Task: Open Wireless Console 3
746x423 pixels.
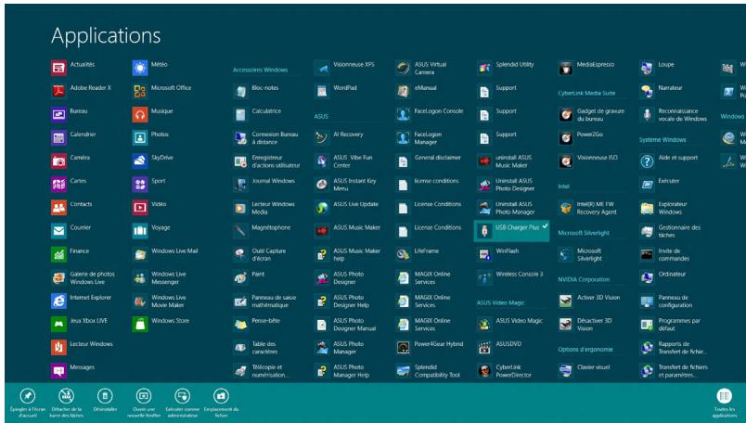Action: tap(511, 277)
